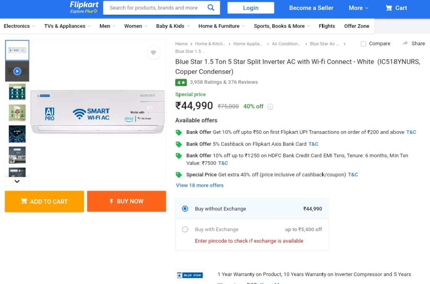The height and width of the screenshot is (284, 430).
Task: Click the Cart label in header
Action: coord(401,8)
